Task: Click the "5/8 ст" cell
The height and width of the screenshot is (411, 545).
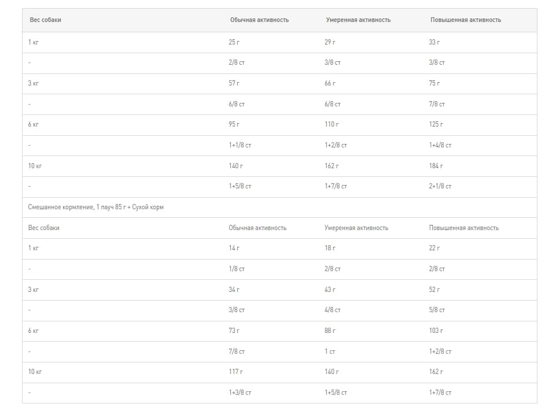Action: pyautogui.click(x=437, y=310)
